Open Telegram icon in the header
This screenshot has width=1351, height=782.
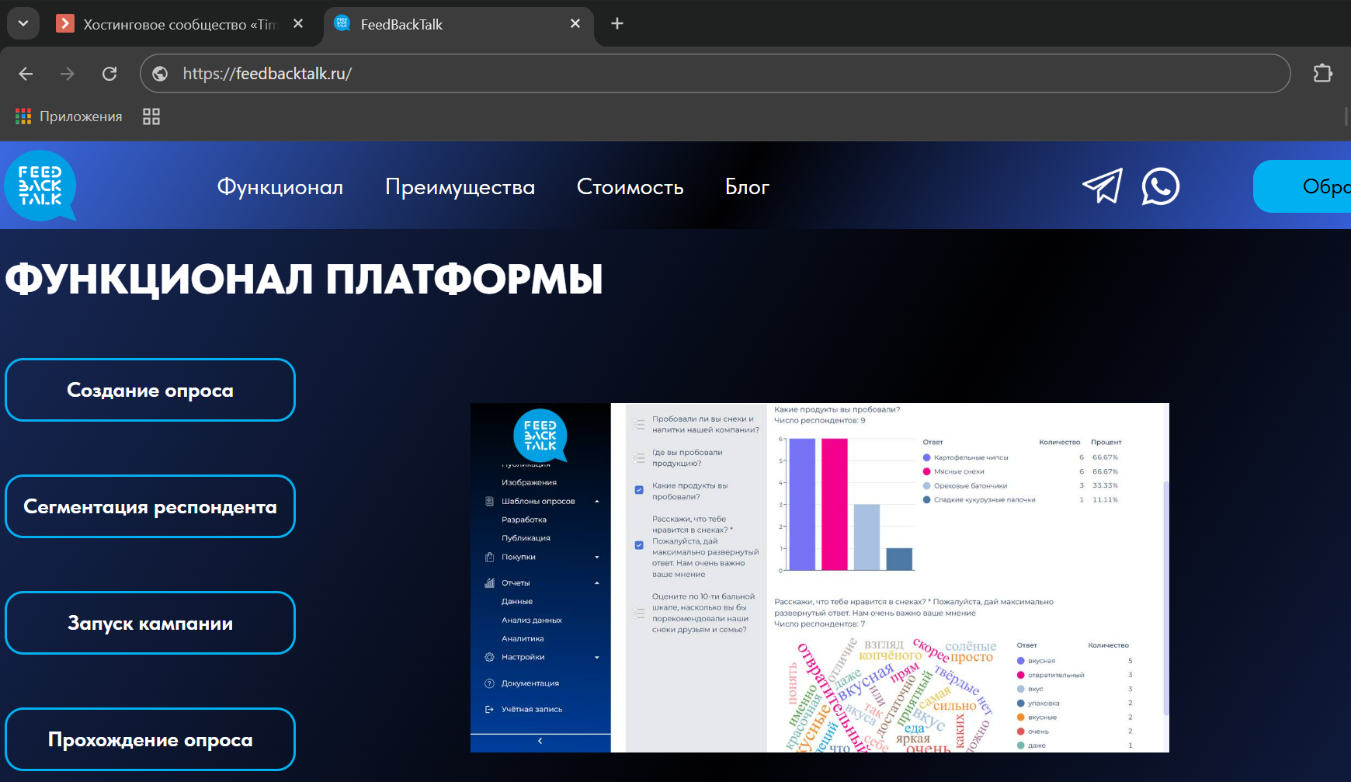pyautogui.click(x=1102, y=186)
